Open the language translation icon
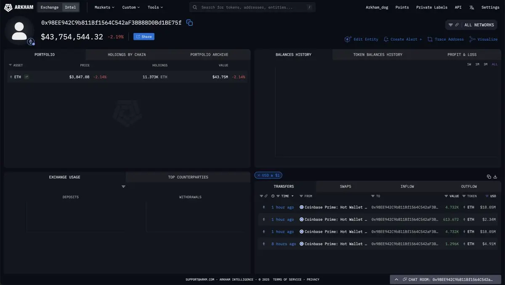This screenshot has width=505, height=285. point(472,7)
